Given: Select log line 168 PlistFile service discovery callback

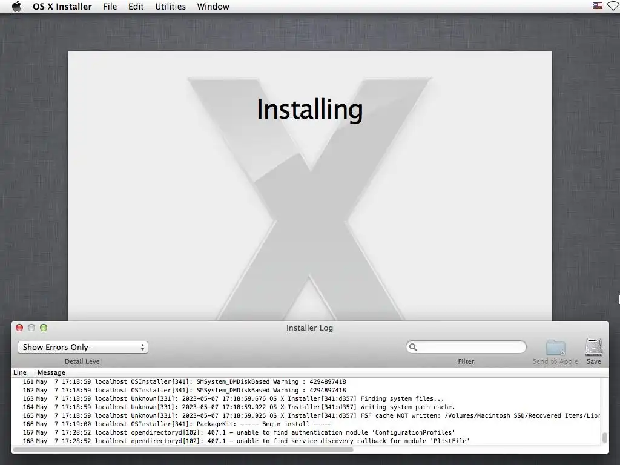Looking at the screenshot, I should (306, 441).
